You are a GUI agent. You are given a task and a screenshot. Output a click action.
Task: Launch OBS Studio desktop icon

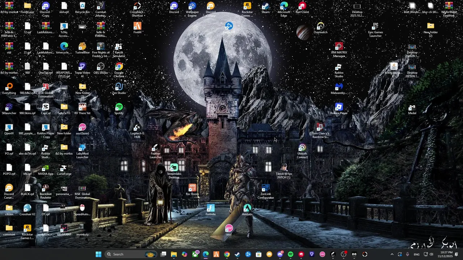tap(101, 69)
